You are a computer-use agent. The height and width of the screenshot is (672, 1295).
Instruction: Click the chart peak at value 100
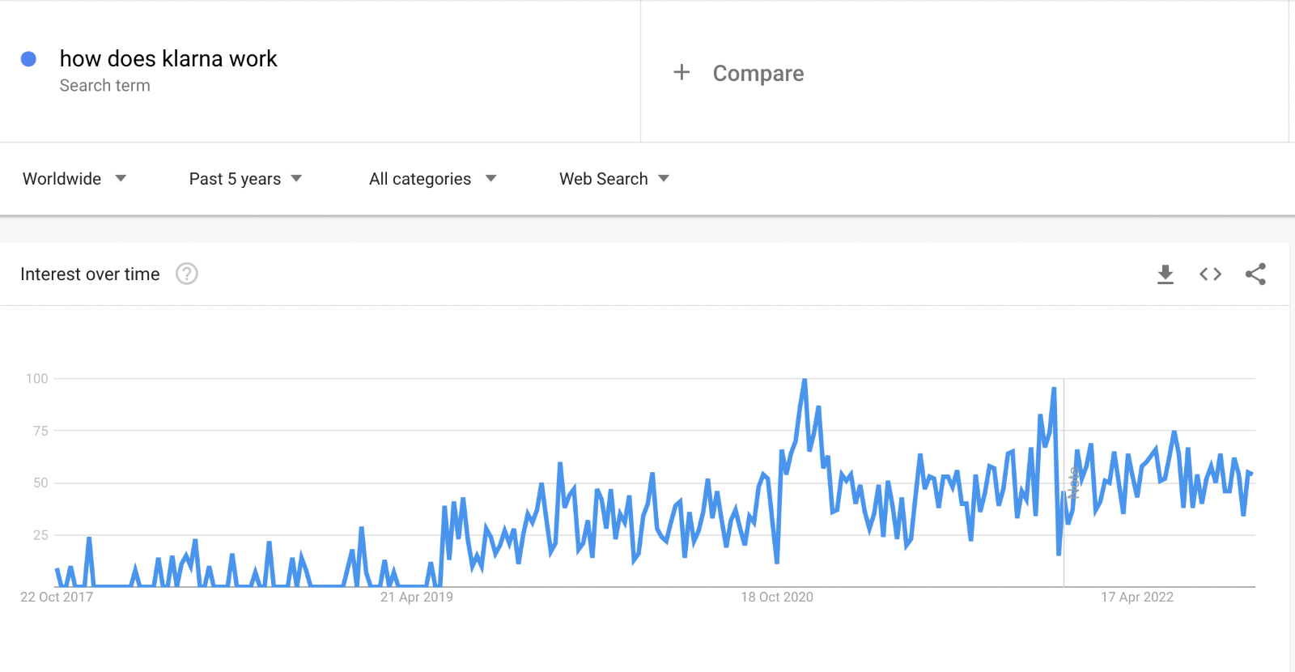click(804, 379)
